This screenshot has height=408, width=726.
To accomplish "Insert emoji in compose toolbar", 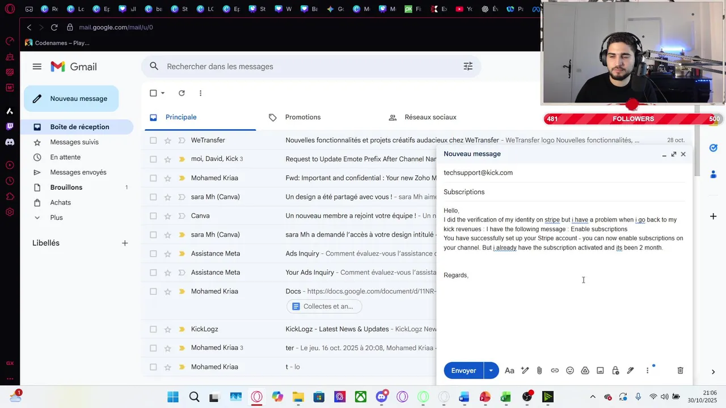I will pos(570,371).
